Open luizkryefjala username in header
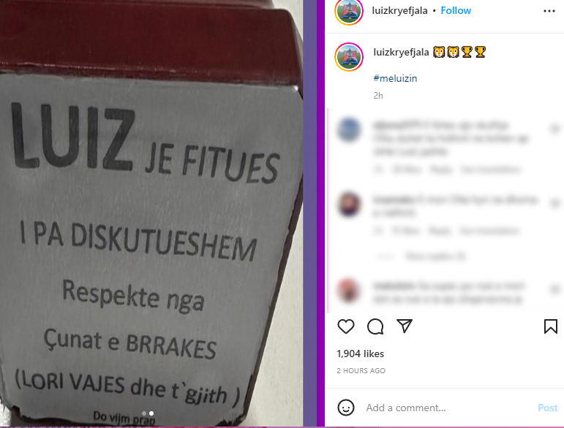Image resolution: width=564 pixels, height=428 pixels. (399, 10)
